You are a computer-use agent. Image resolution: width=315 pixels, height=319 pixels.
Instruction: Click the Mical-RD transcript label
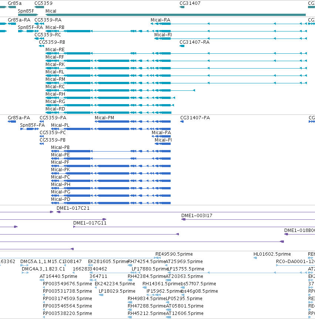point(55,109)
